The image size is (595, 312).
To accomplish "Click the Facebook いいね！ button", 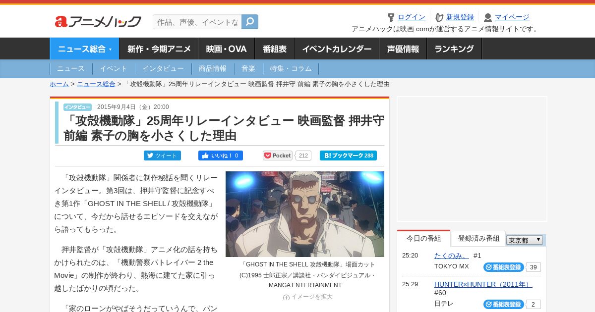I will (221, 156).
